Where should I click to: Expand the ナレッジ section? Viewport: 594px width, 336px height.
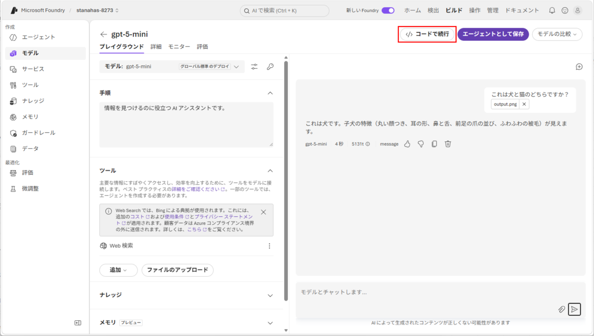tap(270, 295)
